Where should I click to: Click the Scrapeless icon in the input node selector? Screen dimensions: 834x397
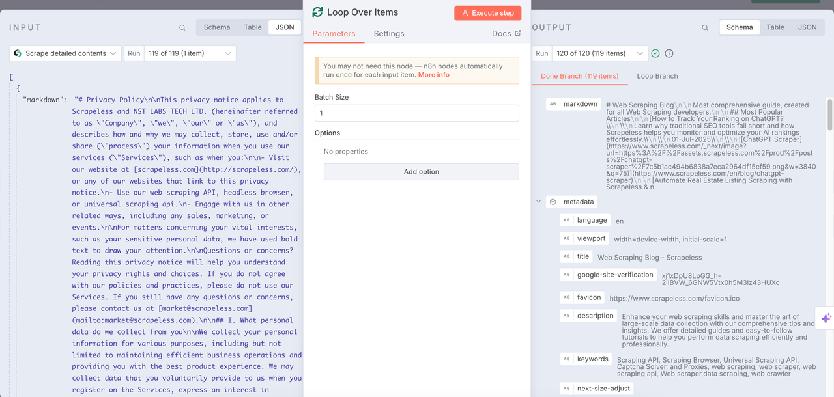tap(18, 53)
